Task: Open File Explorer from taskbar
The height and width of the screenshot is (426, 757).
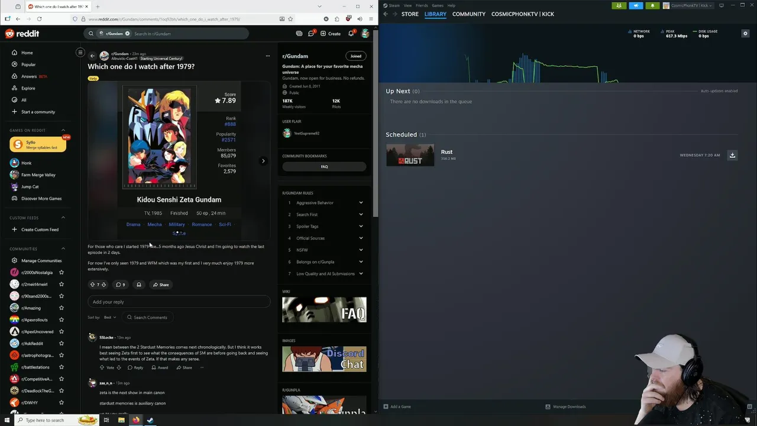Action: pos(121,420)
